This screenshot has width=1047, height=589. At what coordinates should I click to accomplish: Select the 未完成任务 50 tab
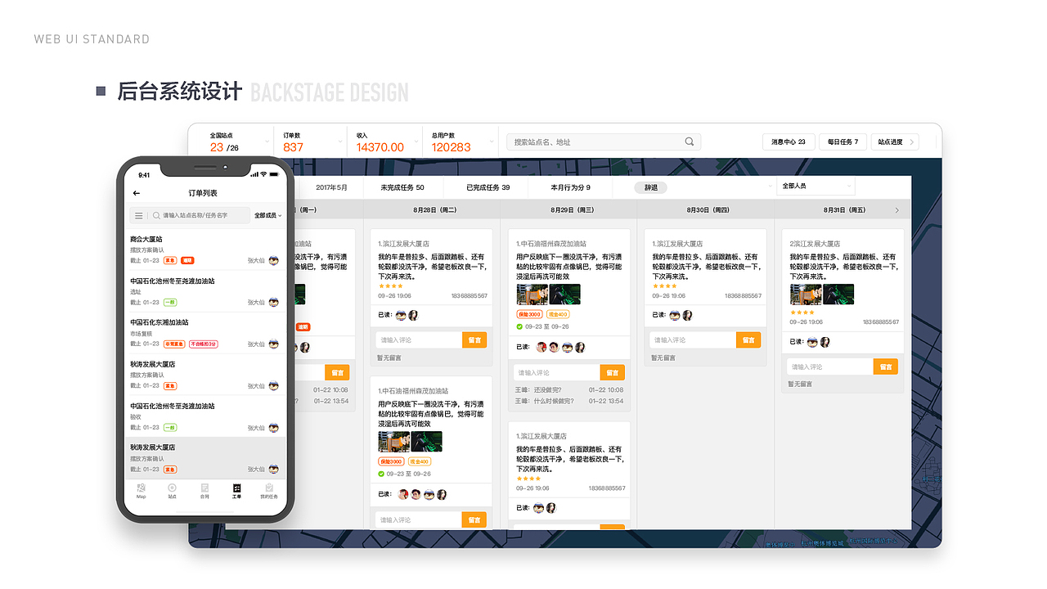(x=402, y=187)
